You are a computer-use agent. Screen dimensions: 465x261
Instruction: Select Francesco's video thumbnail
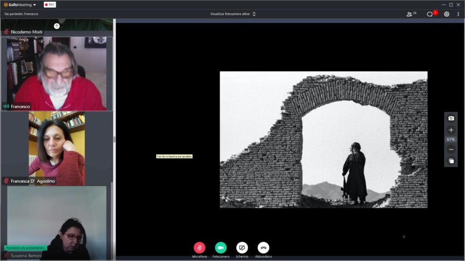(57, 74)
